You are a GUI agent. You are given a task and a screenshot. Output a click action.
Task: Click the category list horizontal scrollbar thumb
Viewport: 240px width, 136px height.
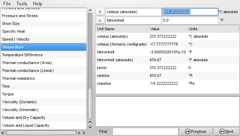(x=41, y=133)
